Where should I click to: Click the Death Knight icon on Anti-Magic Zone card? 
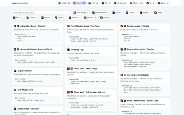(x=15, y=90)
